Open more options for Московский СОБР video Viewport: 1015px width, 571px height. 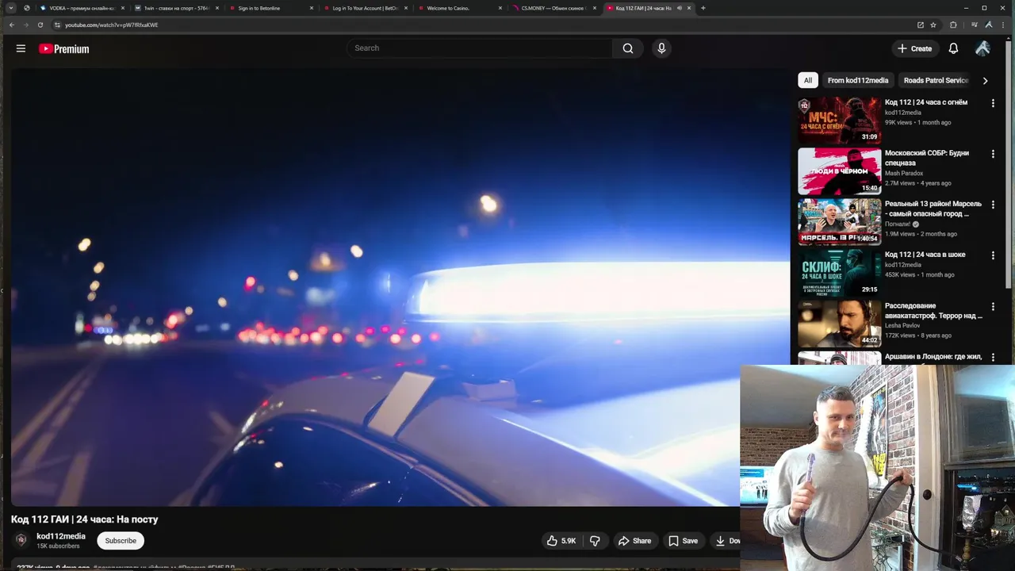pyautogui.click(x=993, y=154)
